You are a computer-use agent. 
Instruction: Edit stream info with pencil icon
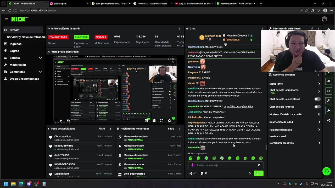(312, 28)
